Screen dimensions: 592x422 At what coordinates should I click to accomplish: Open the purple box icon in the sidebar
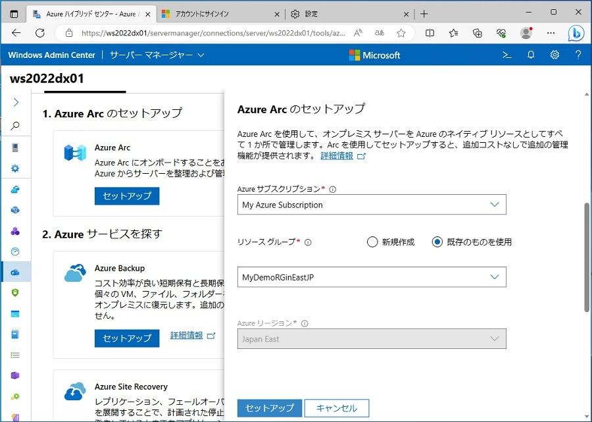[15, 375]
